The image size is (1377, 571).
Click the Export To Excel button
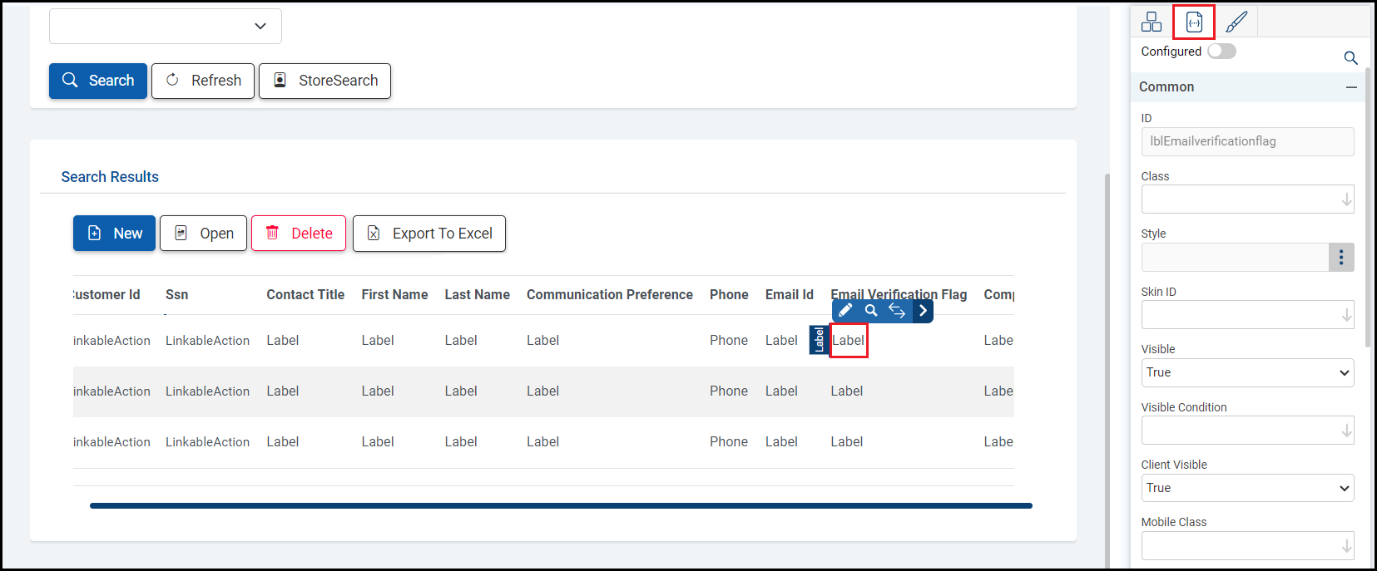[429, 234]
